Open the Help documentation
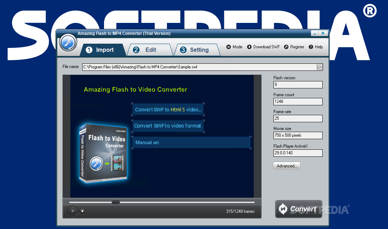 (315, 47)
